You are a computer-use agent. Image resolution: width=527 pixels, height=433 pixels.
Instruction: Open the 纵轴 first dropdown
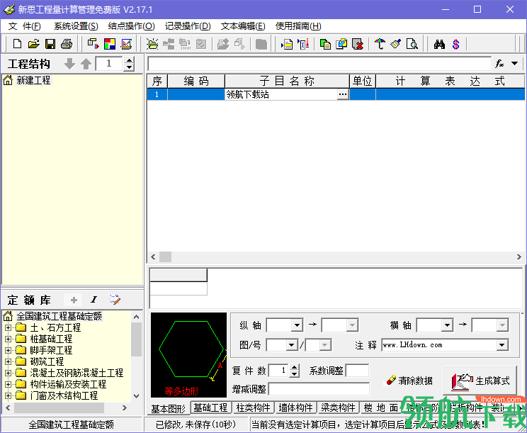(x=297, y=325)
